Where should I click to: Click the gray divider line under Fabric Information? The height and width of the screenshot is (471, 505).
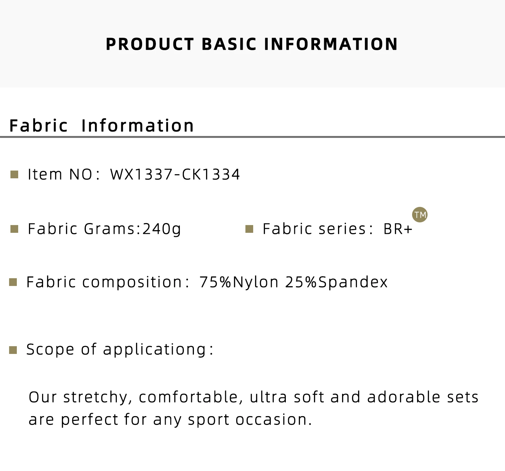(x=252, y=137)
